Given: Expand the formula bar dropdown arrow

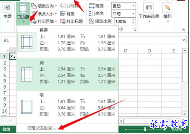Looking at the screenshot, I should click(184, 40).
